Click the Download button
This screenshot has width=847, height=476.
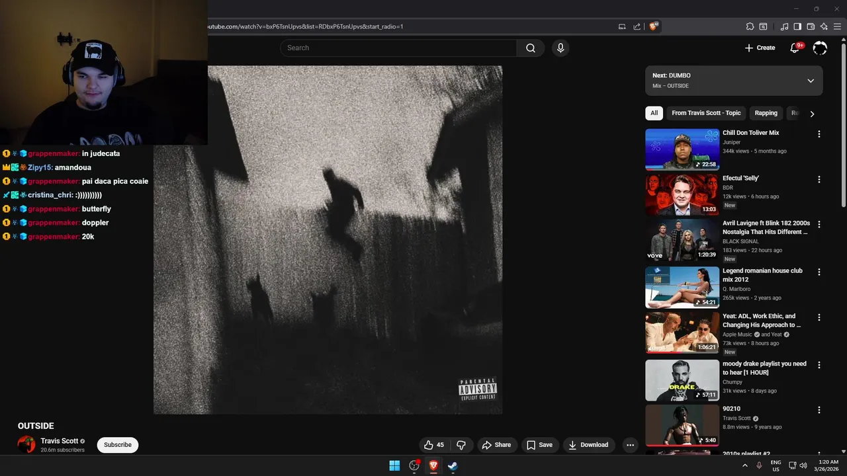pyautogui.click(x=588, y=445)
